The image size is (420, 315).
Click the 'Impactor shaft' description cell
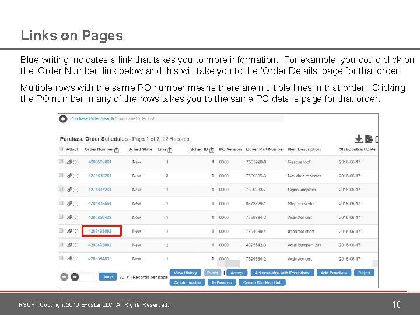[301, 231]
